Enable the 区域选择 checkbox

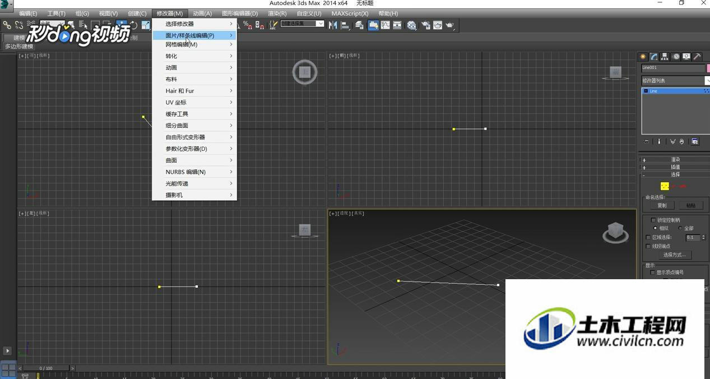tap(648, 237)
